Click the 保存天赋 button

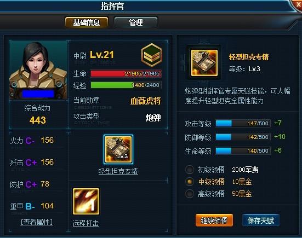261,220
